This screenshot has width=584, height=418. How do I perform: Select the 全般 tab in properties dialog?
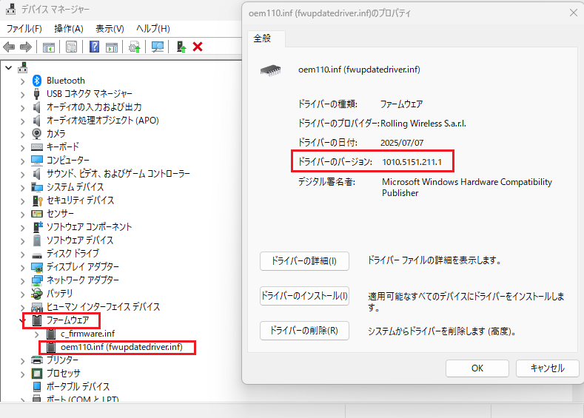(x=263, y=38)
